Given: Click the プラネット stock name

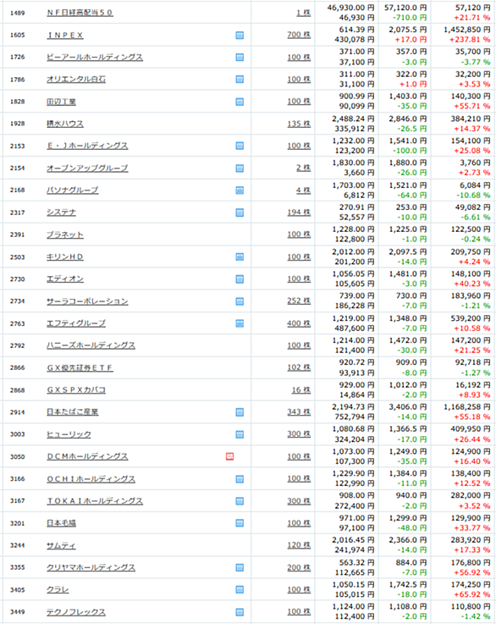Looking at the screenshot, I should point(65,235).
